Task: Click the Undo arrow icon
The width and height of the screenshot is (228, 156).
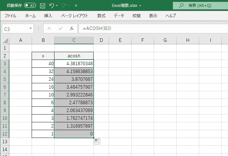Action: (51, 6)
